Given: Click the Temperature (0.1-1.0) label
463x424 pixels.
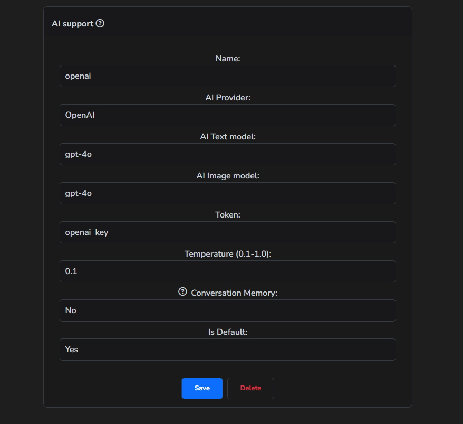Looking at the screenshot, I should coord(227,254).
